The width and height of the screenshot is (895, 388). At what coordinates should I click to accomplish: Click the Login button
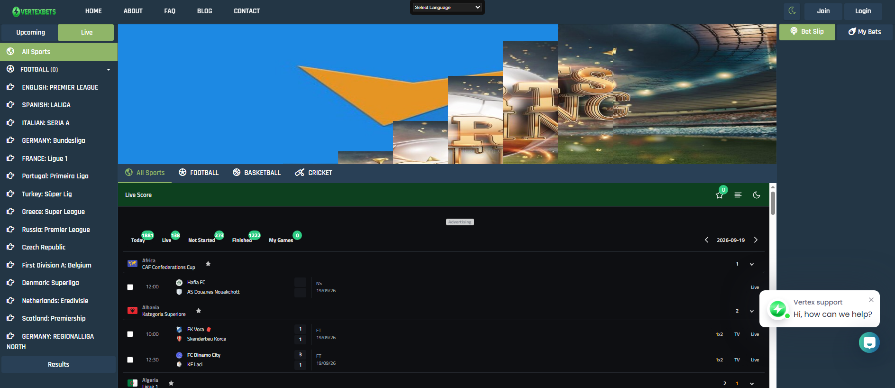863,11
